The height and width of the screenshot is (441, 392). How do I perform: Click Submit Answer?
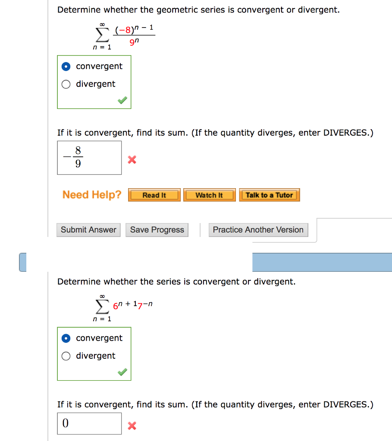[x=88, y=230]
